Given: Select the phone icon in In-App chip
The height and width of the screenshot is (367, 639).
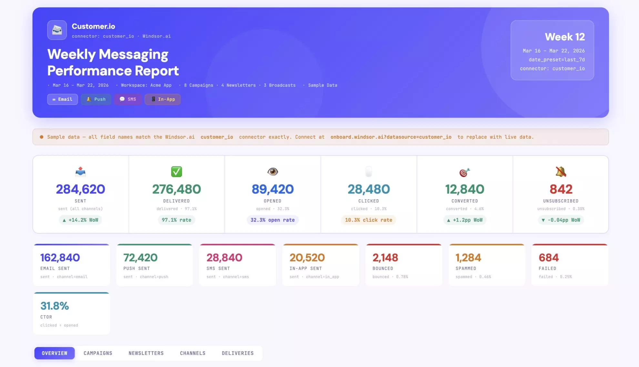Looking at the screenshot, I should [x=153, y=99].
